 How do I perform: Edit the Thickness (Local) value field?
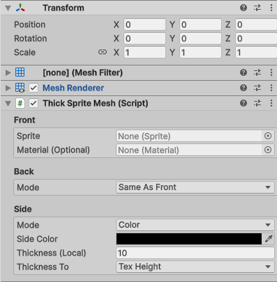(195, 253)
